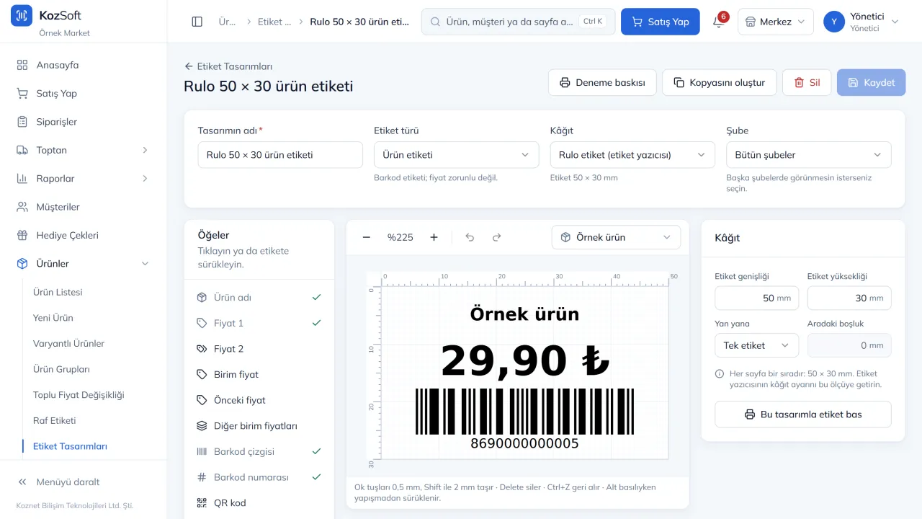
Task: Open Yönetici user menu
Action: pyautogui.click(x=862, y=22)
